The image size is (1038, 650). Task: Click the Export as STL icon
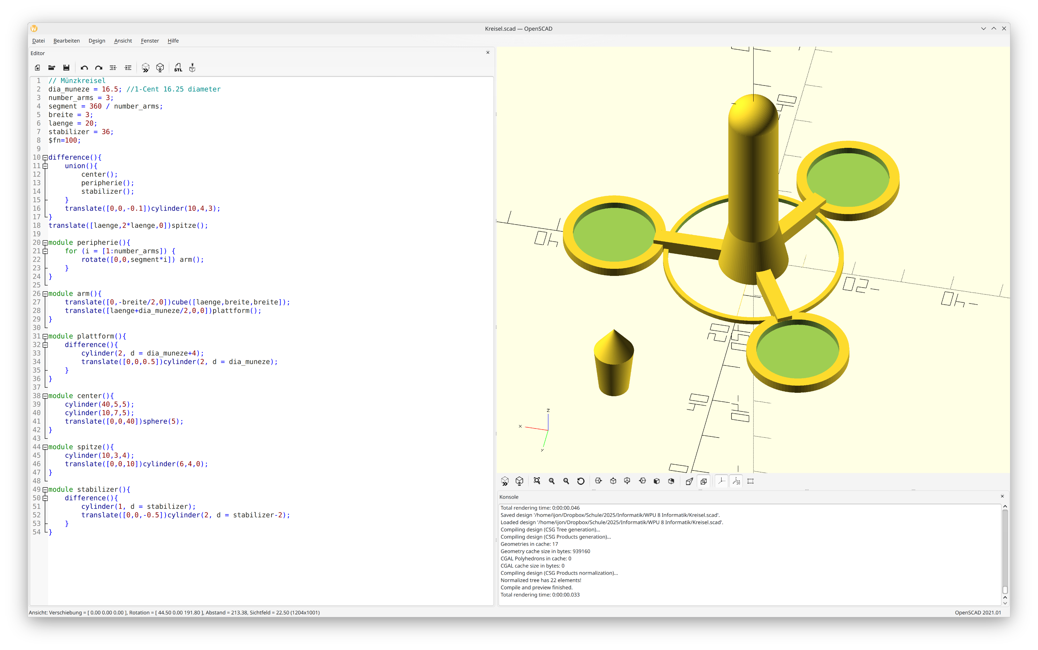tap(178, 67)
